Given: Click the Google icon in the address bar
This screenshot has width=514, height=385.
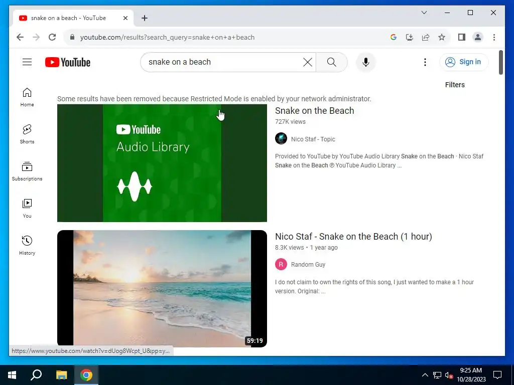Looking at the screenshot, I should tap(394, 37).
